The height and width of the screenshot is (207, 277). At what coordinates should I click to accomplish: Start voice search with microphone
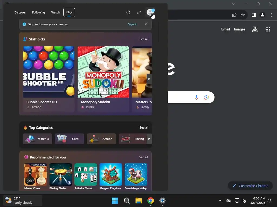click(x=196, y=97)
